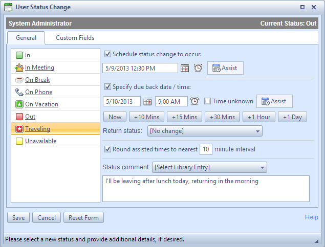This screenshot has height=247, width=325.
Task: Switch to the Custom Fields tab
Action: 75,38
